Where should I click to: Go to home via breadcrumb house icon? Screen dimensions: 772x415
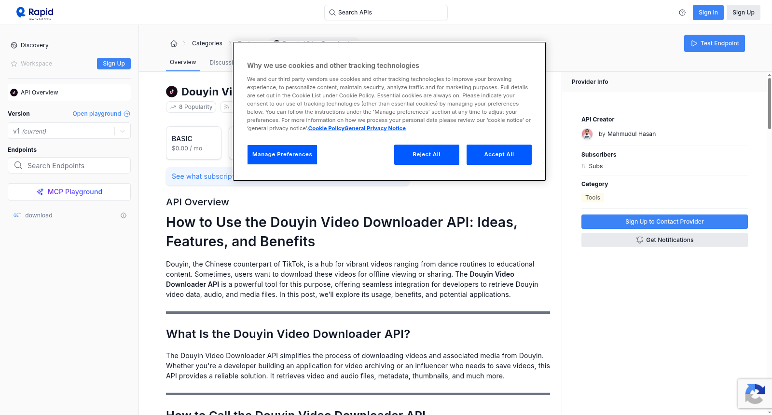click(x=174, y=43)
